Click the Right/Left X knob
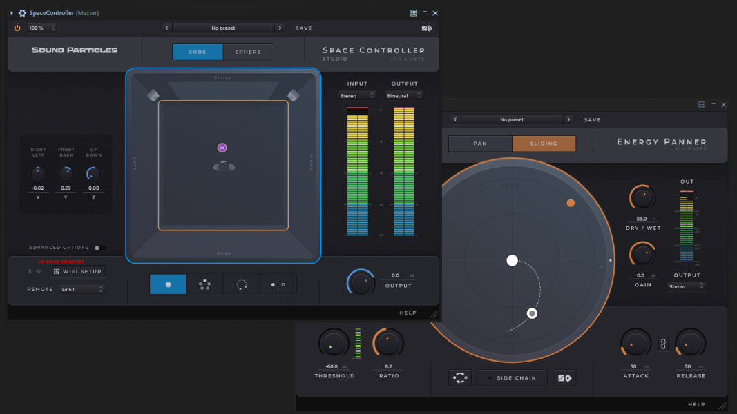Viewport: 737px width, 414px height. 37,174
